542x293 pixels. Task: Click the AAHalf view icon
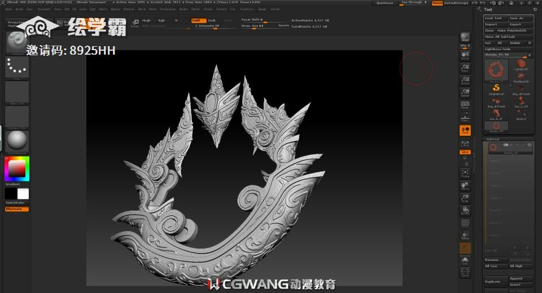click(465, 93)
